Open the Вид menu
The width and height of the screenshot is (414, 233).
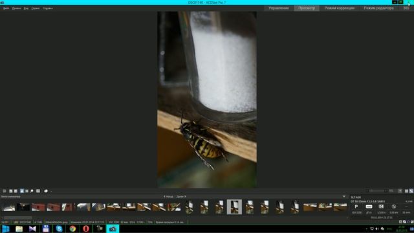point(26,8)
